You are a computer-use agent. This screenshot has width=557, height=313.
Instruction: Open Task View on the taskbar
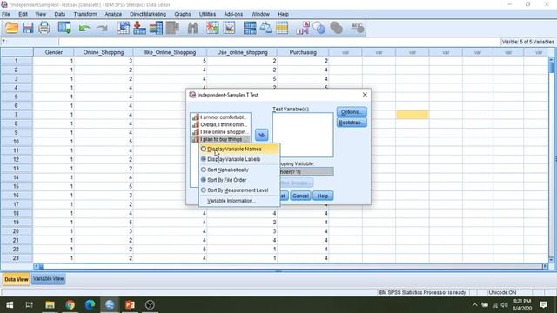click(x=30, y=305)
